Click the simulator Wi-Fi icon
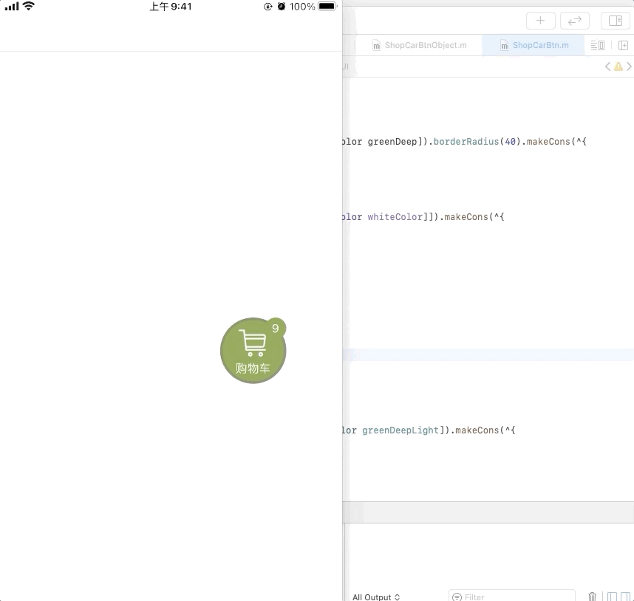 pyautogui.click(x=29, y=6)
